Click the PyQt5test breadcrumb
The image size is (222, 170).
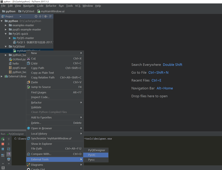click(x=26, y=11)
